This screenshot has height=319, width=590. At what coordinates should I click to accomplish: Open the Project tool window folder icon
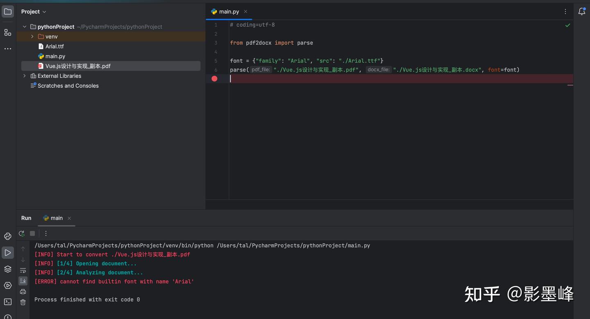coord(8,11)
